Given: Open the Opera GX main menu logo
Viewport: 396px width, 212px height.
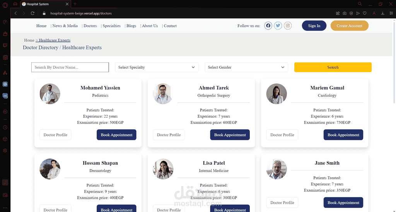Looking at the screenshot, I should pyautogui.click(x=5, y=5).
